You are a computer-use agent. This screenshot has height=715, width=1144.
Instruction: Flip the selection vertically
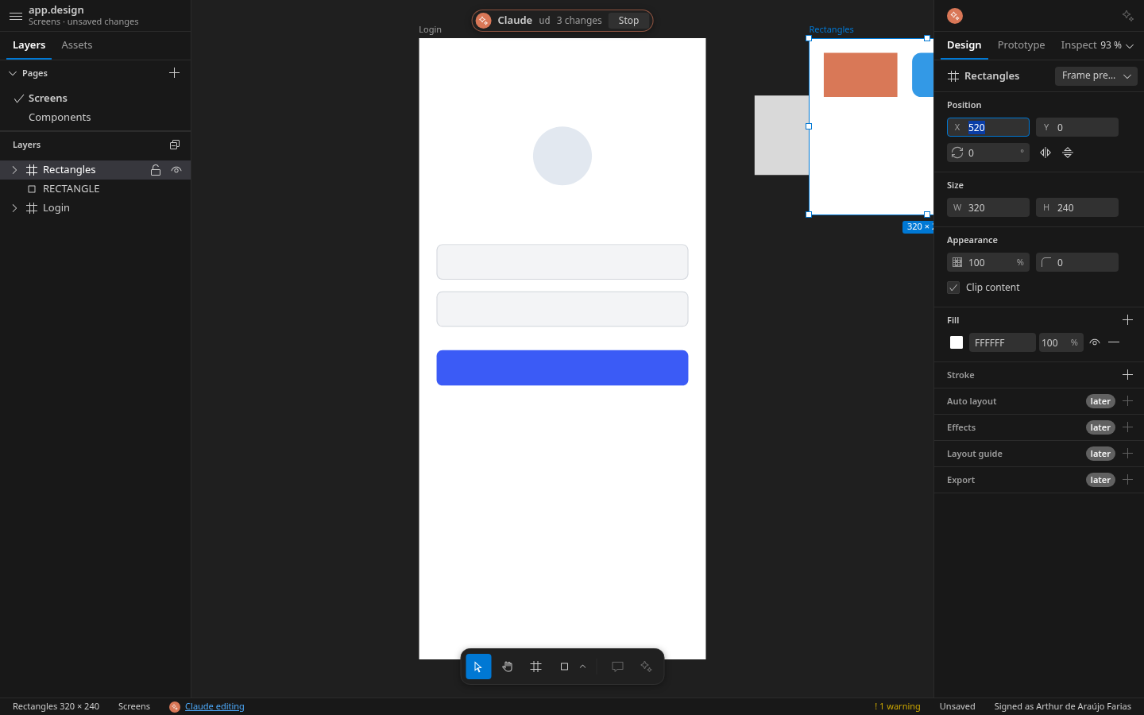1068,153
